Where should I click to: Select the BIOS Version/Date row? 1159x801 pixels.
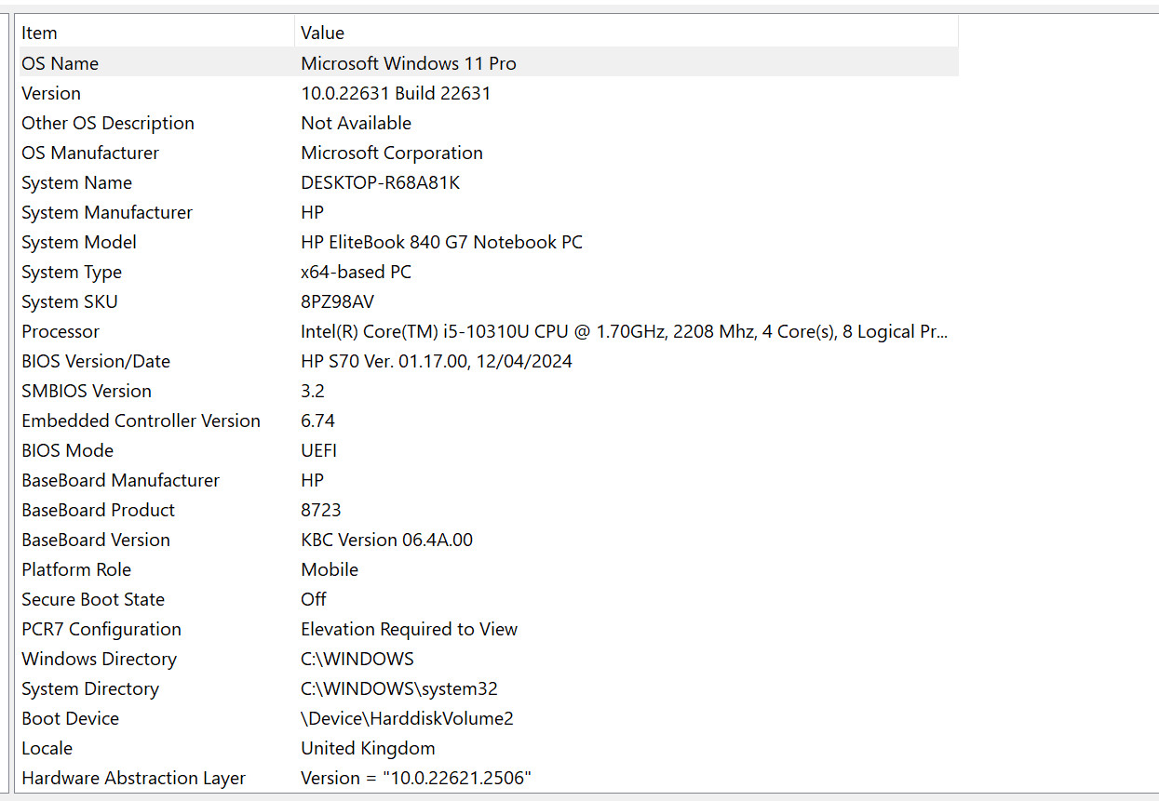click(489, 361)
